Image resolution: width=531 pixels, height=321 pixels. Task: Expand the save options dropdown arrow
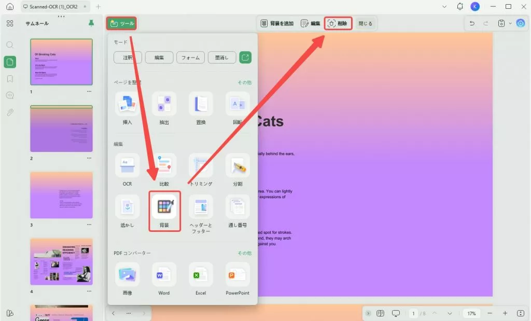click(x=510, y=23)
